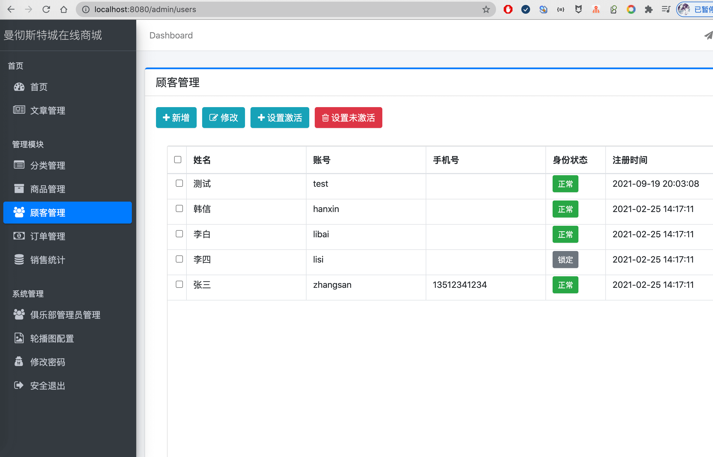Go to 商品管理 in the sidebar
Viewport: 713px width, 457px height.
pos(68,189)
